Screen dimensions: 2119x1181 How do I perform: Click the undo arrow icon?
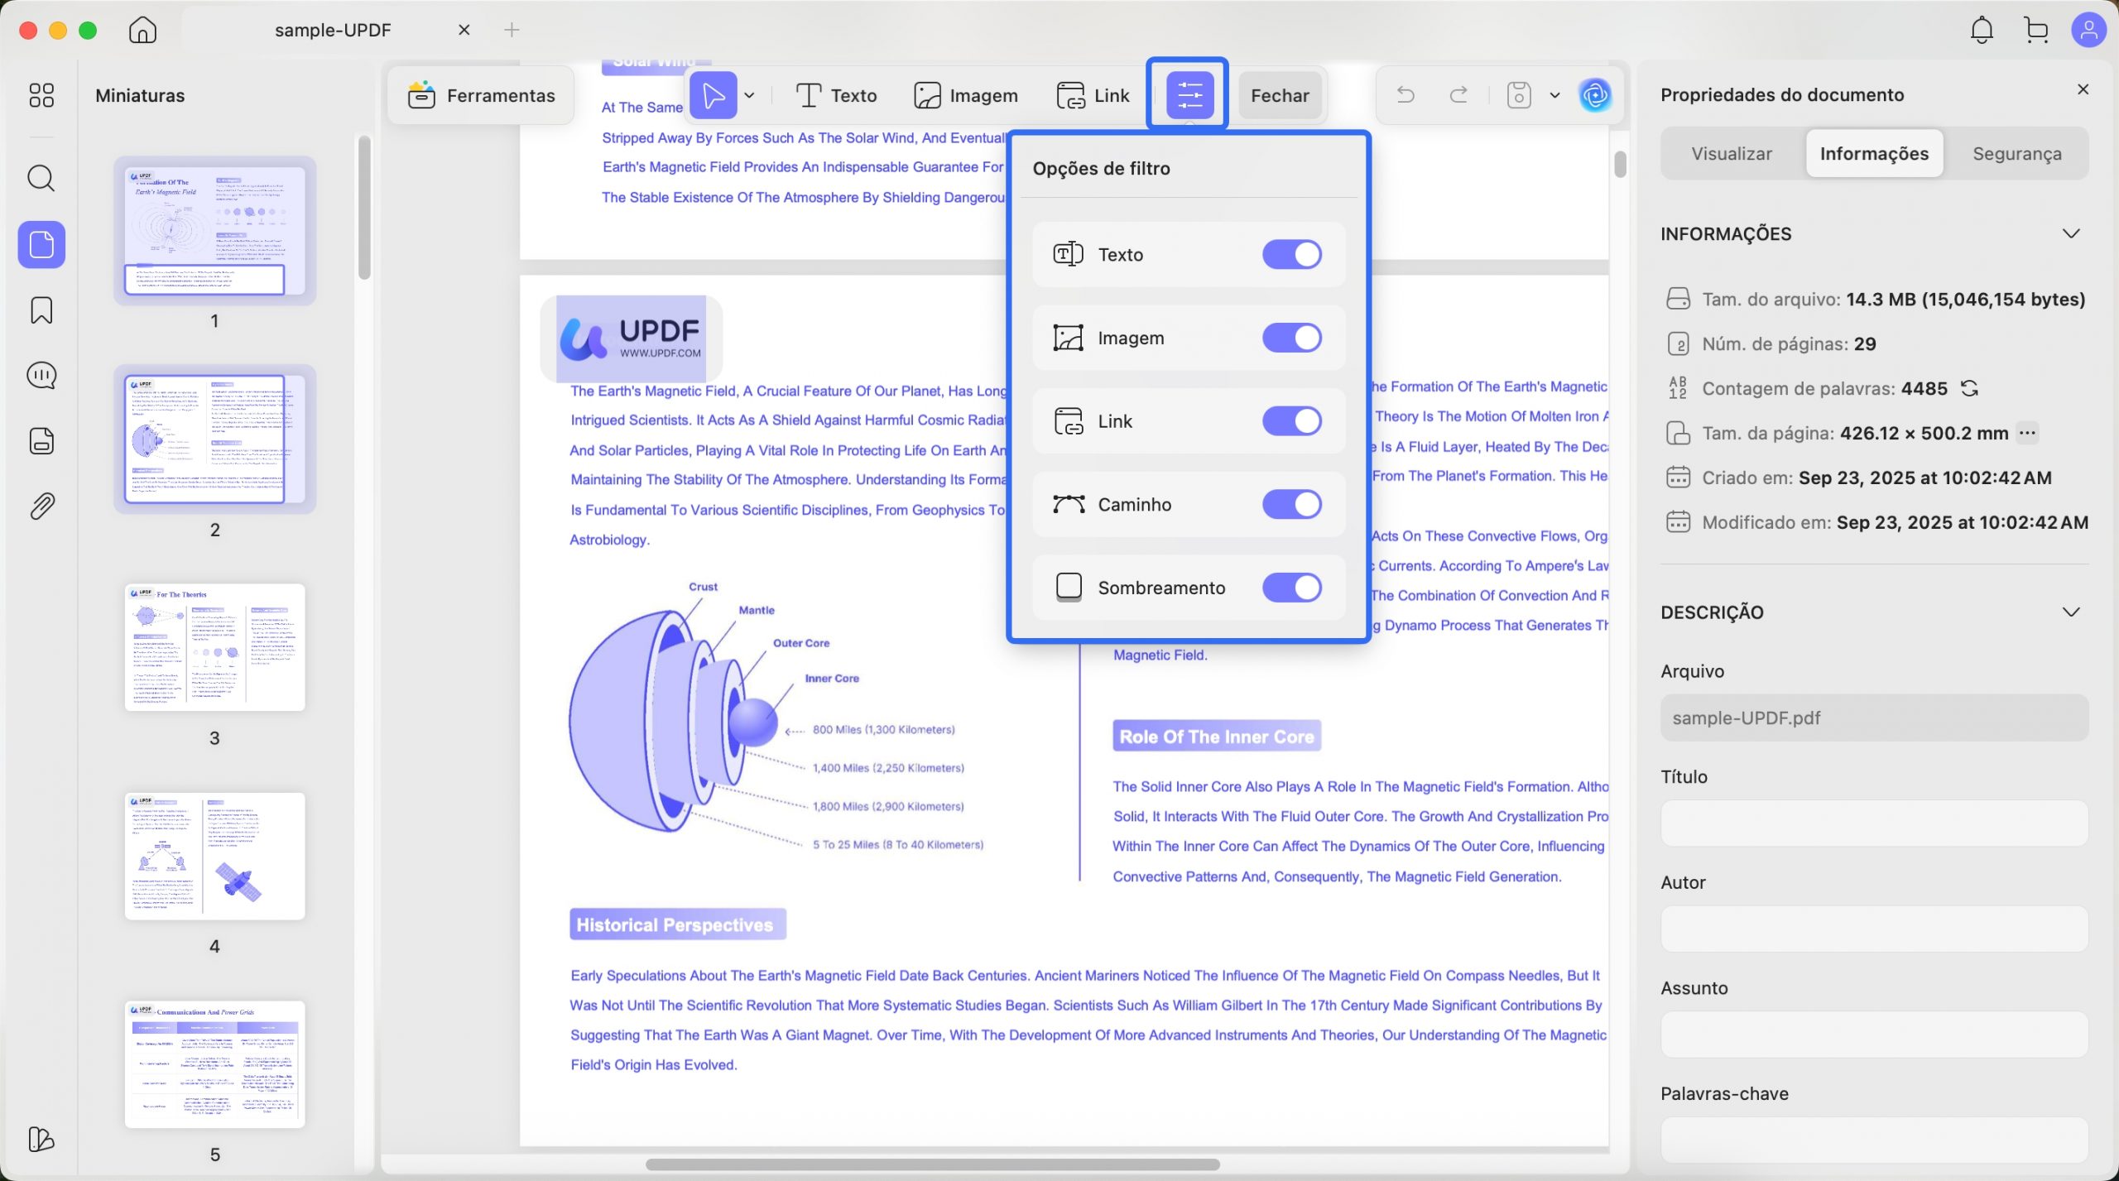pyautogui.click(x=1405, y=95)
